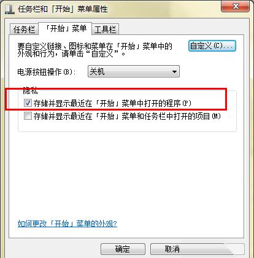Viewport: 254px width, 258px height.
Task: Confirm with the 确定 button
Action: coord(123,249)
